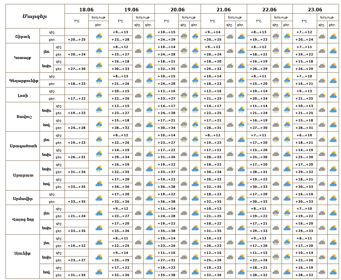Select the 18.06 date column header
The height and width of the screenshot is (280, 341).
pyautogui.click(x=86, y=9)
